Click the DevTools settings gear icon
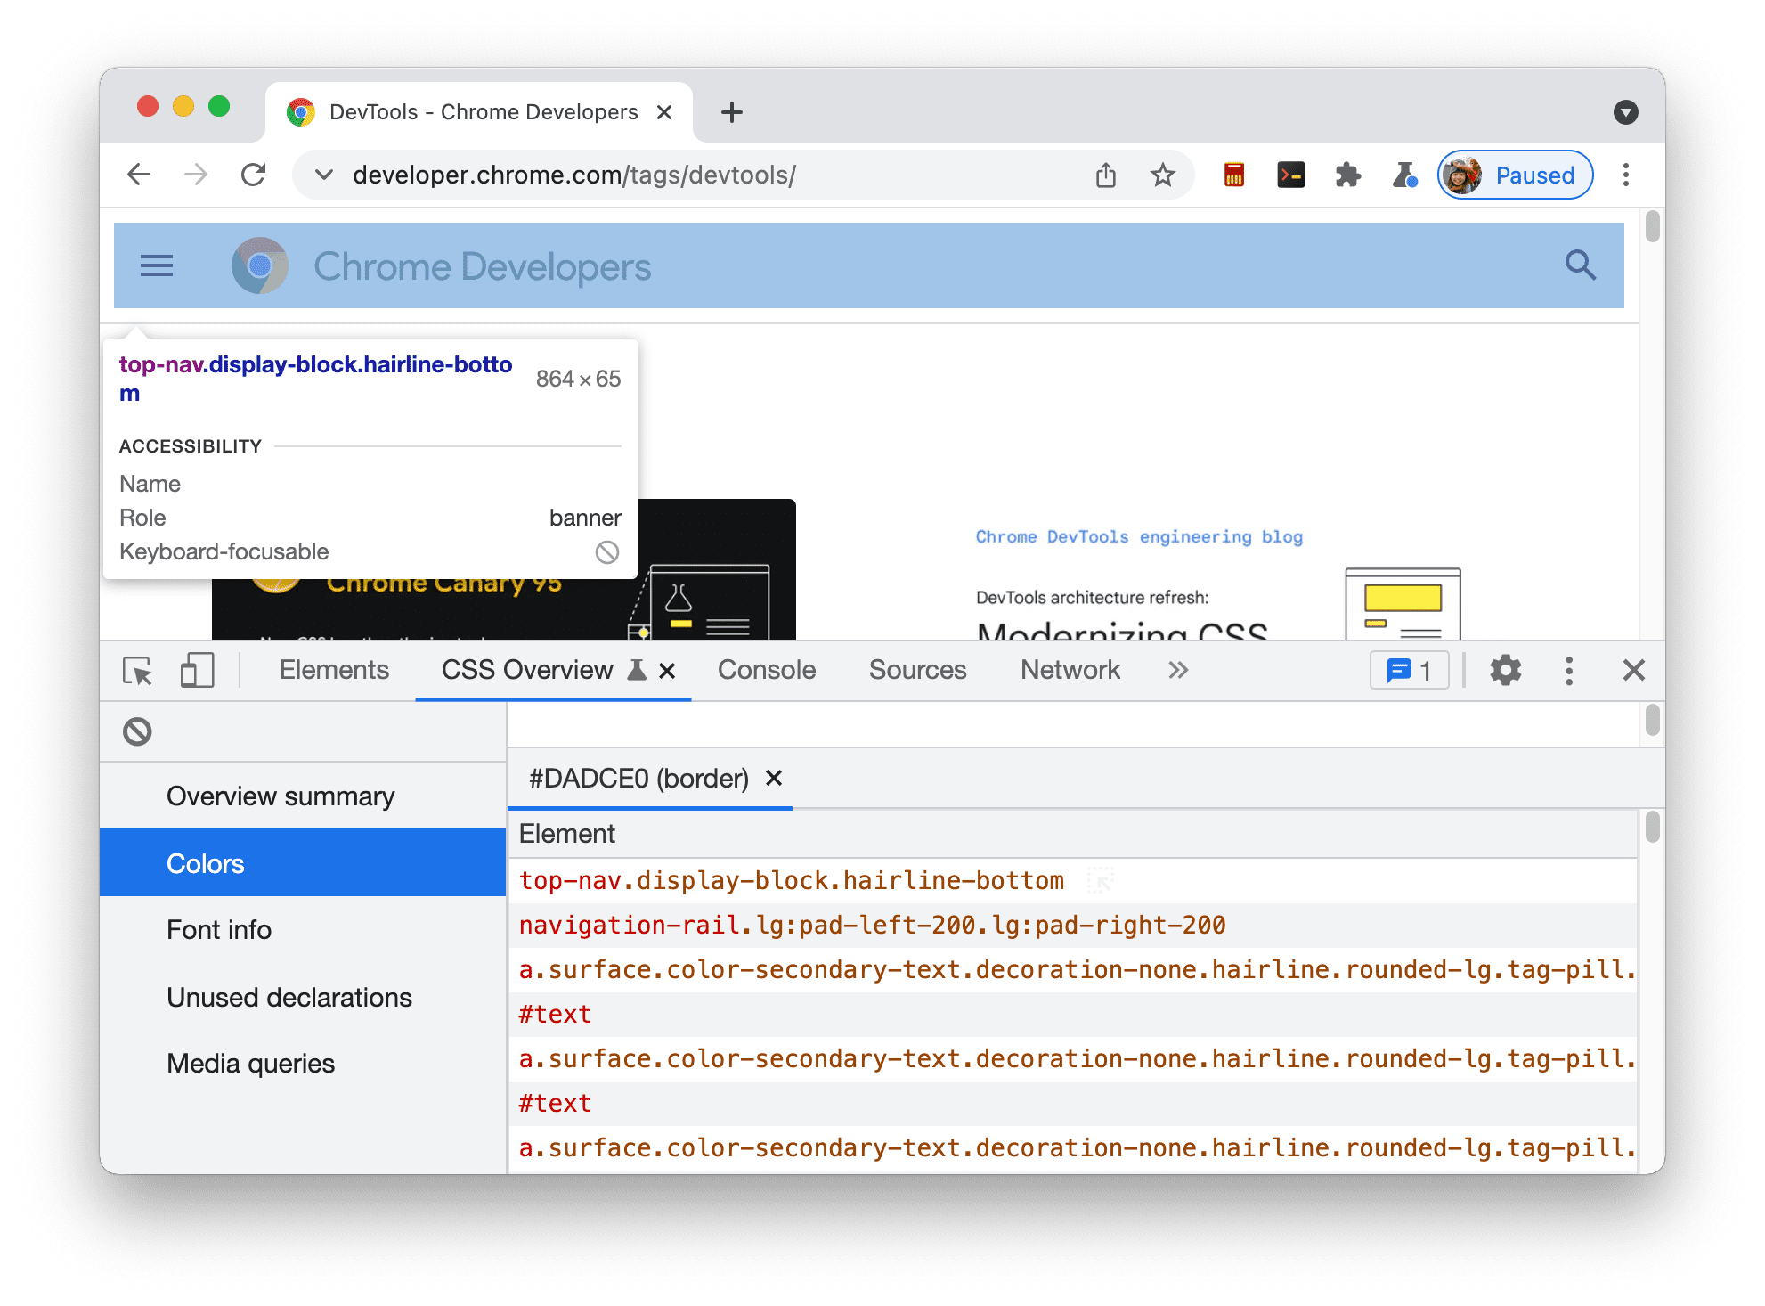Image resolution: width=1765 pixels, height=1306 pixels. (x=1506, y=671)
